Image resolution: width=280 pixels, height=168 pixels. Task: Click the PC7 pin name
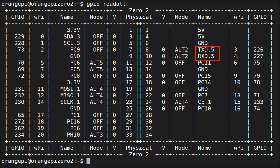click(203, 95)
